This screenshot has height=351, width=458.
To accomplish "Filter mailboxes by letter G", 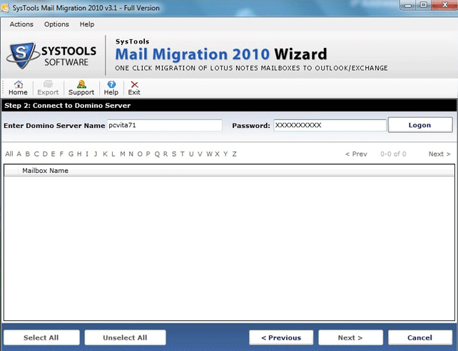I will [x=71, y=154].
